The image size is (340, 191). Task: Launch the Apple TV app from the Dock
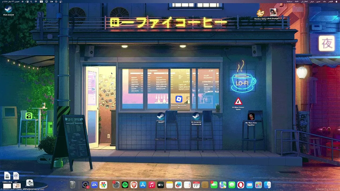coord(160,185)
